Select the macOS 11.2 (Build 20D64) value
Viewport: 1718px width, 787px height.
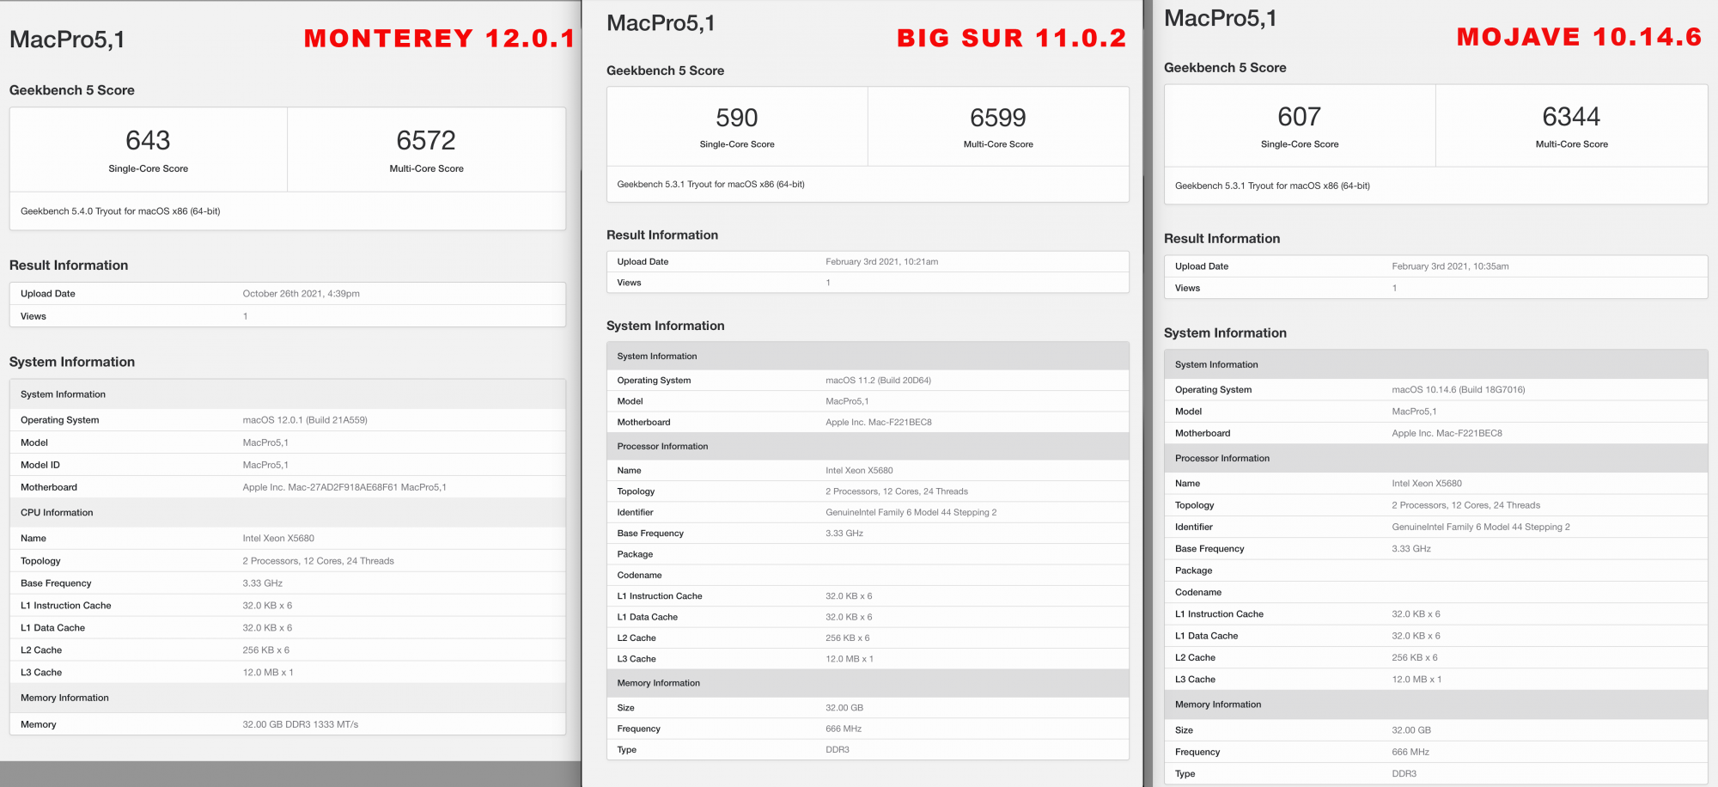pos(879,381)
